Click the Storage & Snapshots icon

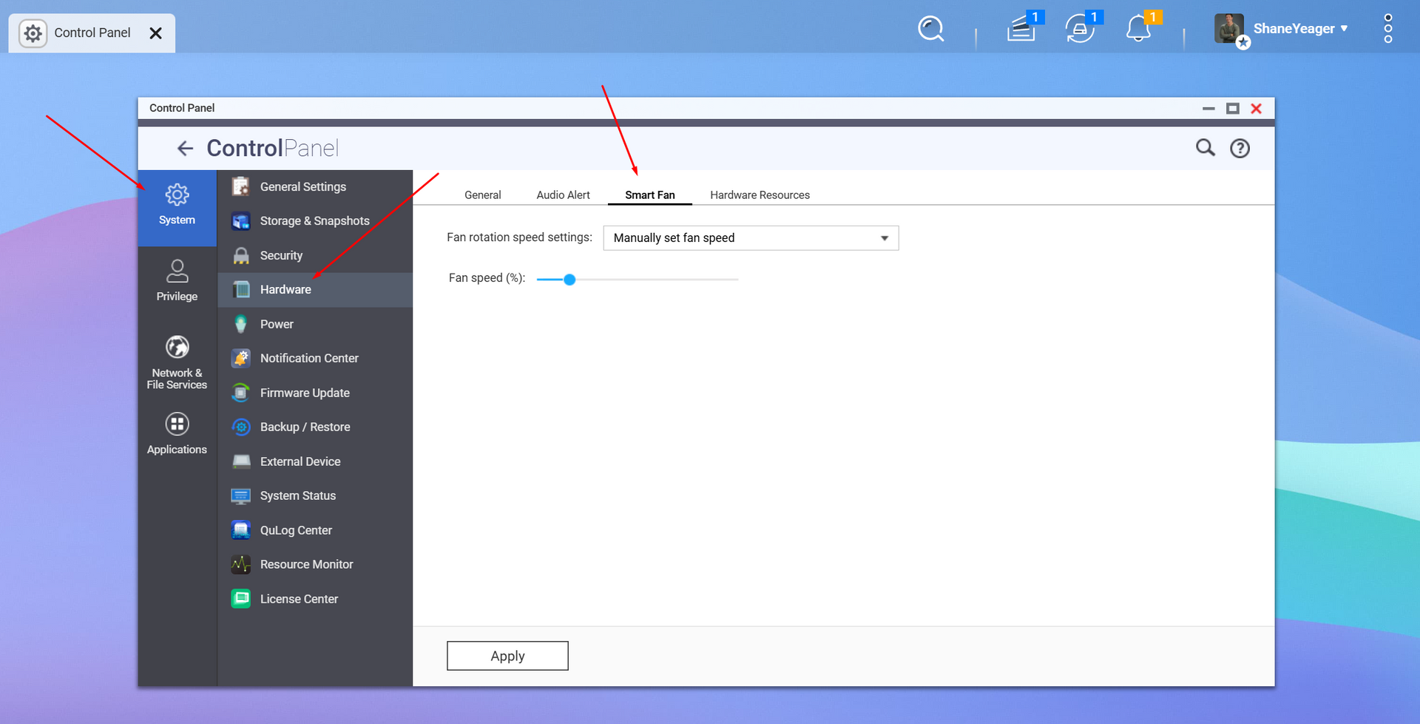pos(240,221)
